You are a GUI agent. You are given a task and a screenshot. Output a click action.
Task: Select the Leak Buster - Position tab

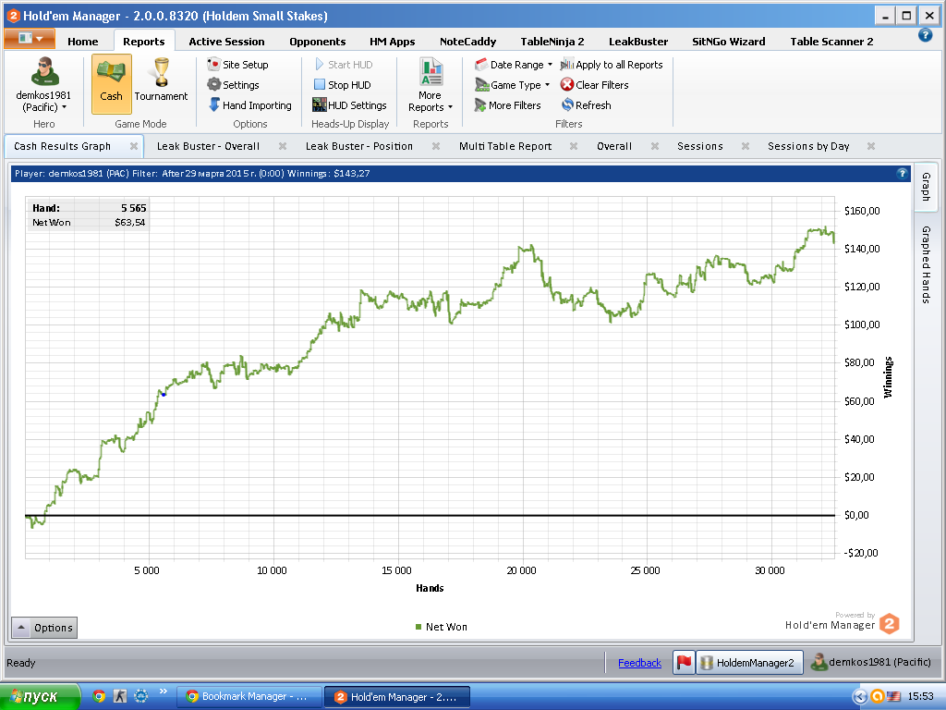coord(359,146)
